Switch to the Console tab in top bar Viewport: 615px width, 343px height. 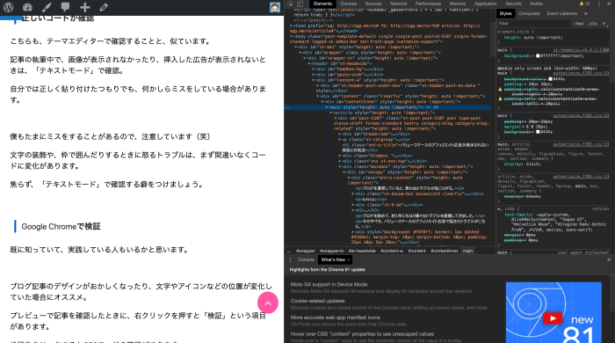(348, 4)
